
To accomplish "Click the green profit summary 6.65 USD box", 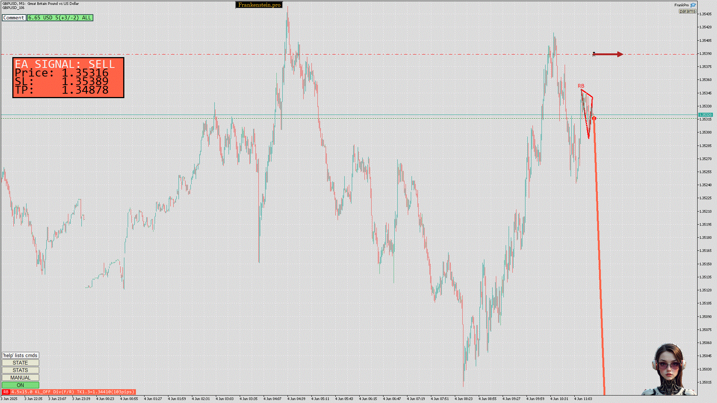I will click(60, 18).
